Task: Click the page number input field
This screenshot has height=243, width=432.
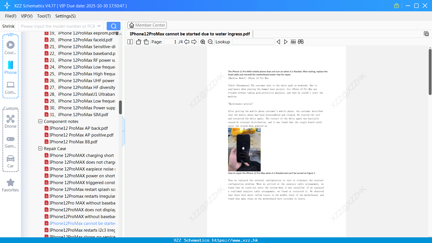Action: pyautogui.click(x=171, y=42)
